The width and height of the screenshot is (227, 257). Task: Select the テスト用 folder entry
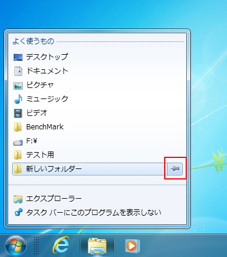(x=97, y=155)
